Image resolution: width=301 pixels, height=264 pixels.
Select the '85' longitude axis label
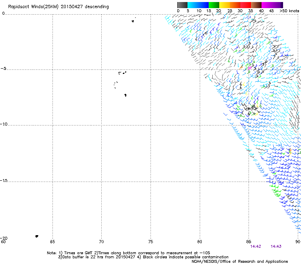[x=249, y=242]
